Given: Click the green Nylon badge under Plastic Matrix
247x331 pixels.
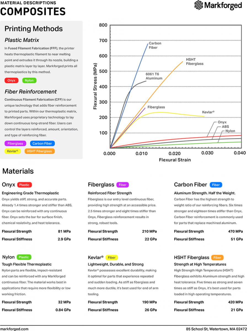Looking at the screenshot, I should [29, 81].
